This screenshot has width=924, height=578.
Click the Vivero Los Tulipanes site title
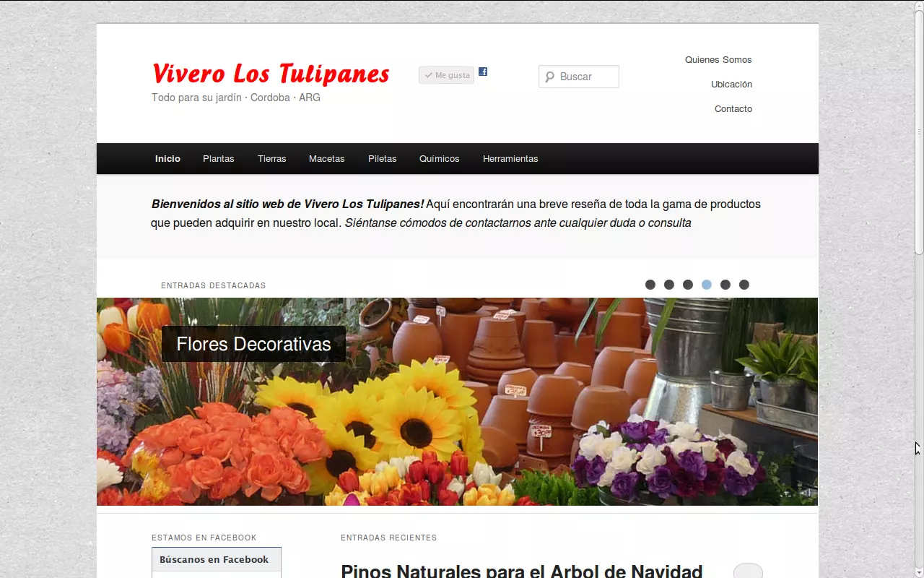(271, 74)
